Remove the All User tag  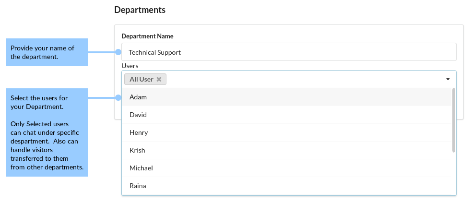point(159,79)
